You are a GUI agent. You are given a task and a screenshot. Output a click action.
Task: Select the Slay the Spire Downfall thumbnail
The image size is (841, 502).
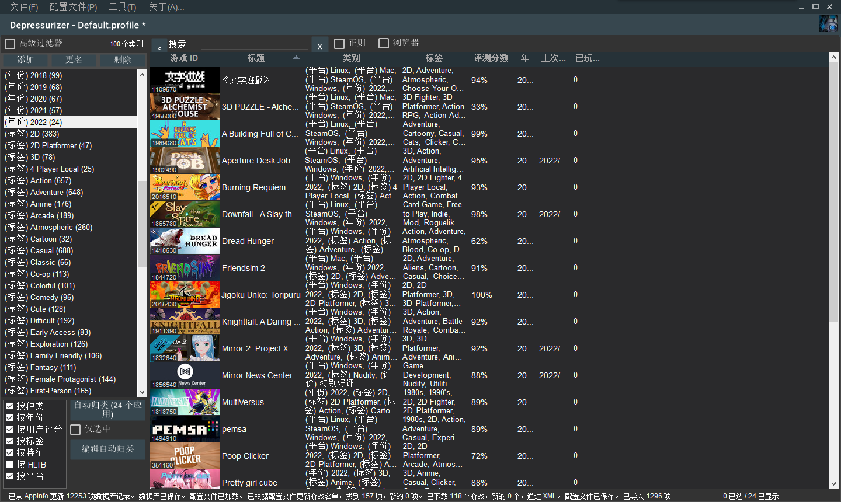coord(185,214)
